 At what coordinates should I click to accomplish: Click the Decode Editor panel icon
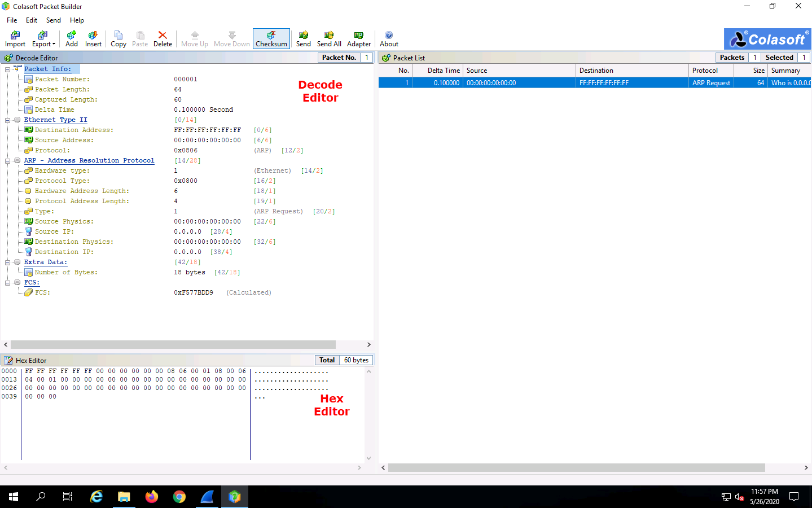tap(8, 58)
